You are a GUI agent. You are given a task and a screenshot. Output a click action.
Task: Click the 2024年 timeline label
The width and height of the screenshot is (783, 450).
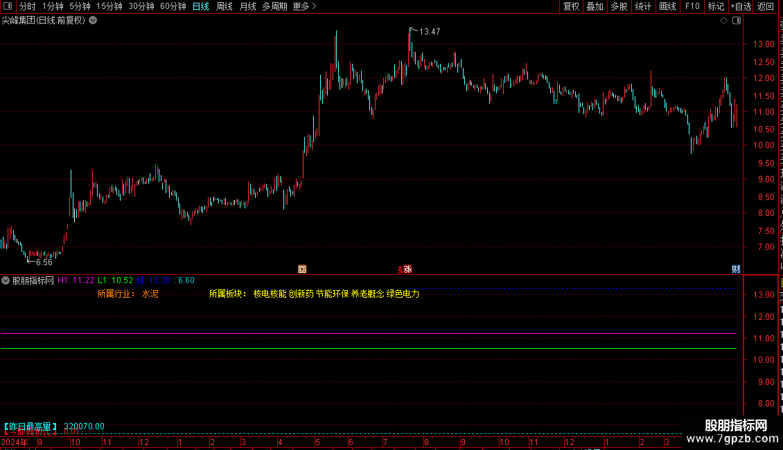click(15, 442)
